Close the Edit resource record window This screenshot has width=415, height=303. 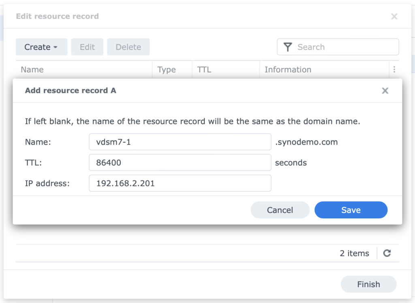tap(394, 17)
